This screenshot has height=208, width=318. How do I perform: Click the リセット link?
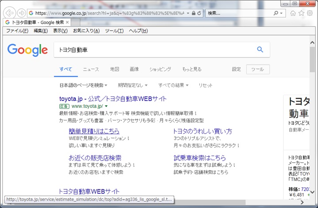[x=206, y=85]
